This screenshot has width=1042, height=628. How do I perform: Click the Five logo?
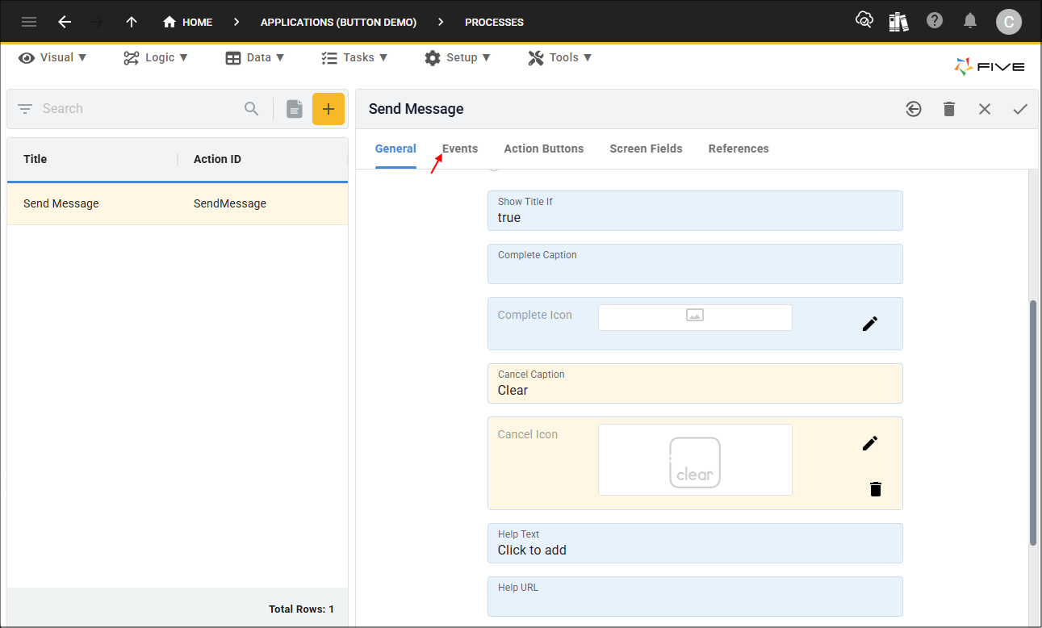point(990,67)
